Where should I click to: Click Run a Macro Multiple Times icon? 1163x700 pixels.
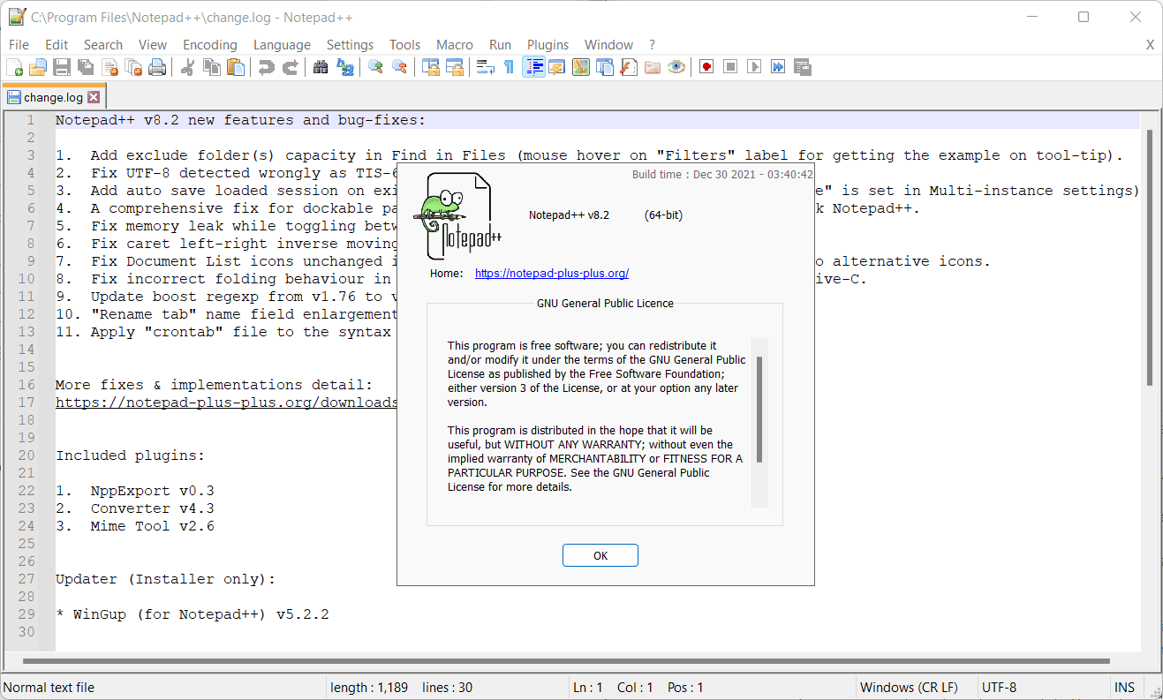tap(778, 67)
